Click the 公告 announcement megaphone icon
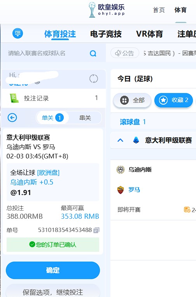Viewport: 196px width, 297px height. (x=118, y=53)
